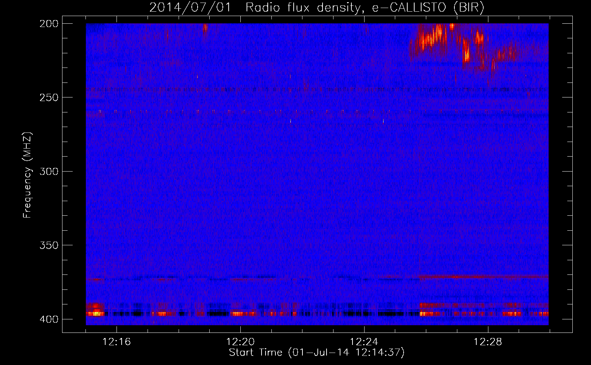Click the 12:20 time tick label
This screenshot has width=591, height=365.
(240, 342)
